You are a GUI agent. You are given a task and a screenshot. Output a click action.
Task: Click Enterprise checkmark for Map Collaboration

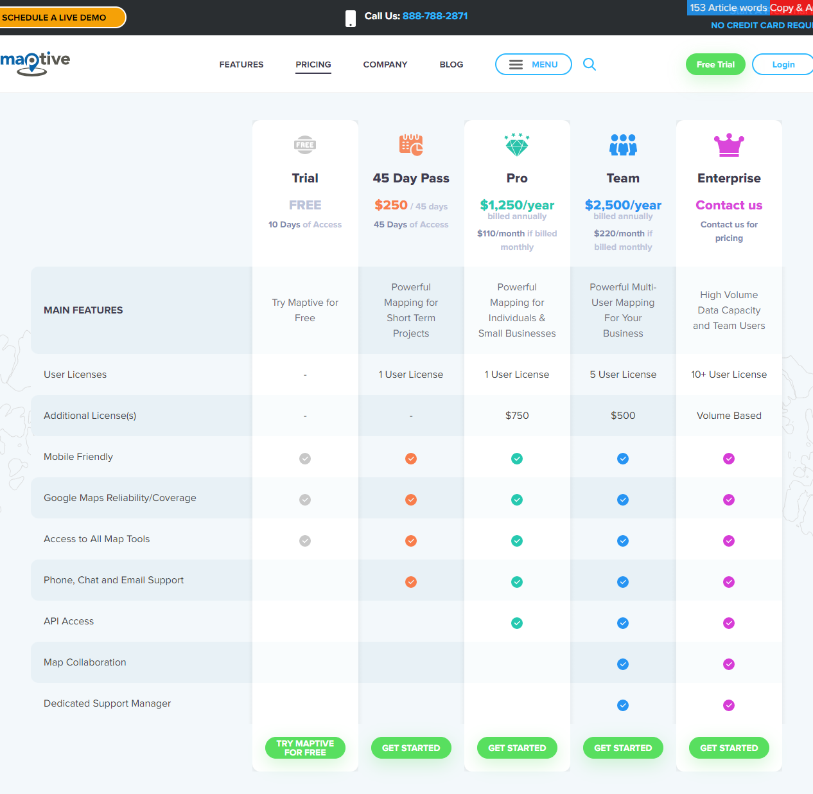click(729, 664)
